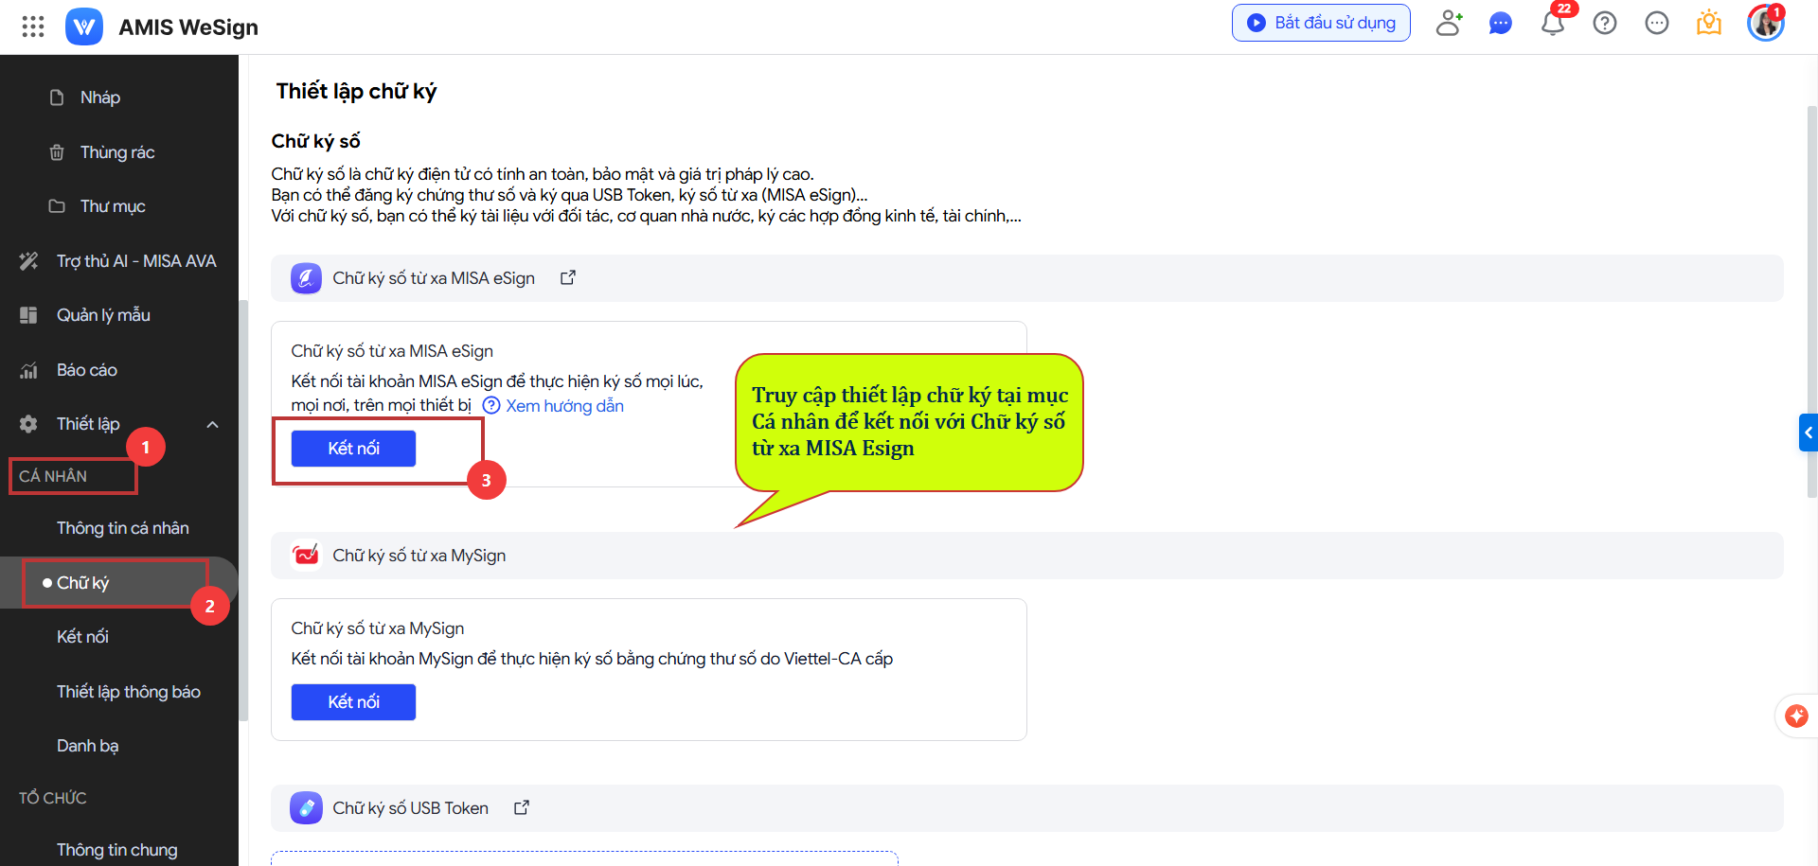Click the CÁ NHÂN section label

point(53,476)
